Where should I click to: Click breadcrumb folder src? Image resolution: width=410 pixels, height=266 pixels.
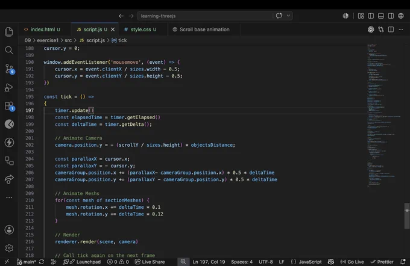[68, 40]
